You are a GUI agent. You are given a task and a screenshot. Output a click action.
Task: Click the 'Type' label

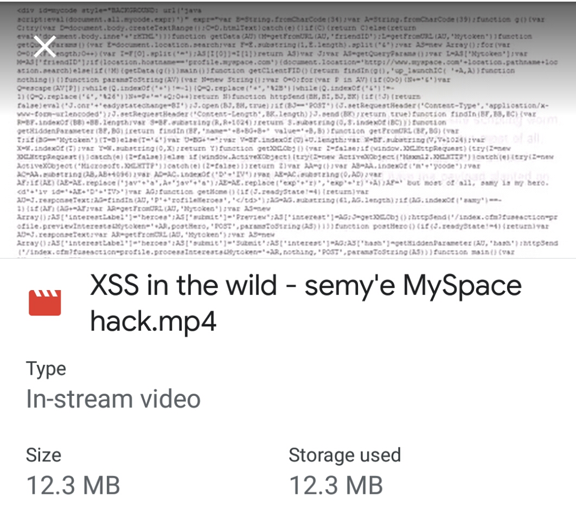click(x=46, y=369)
